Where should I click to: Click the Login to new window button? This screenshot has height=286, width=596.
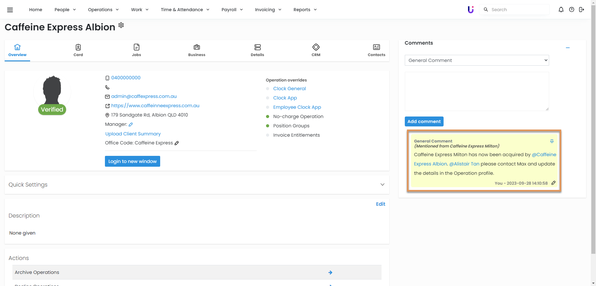(133, 161)
